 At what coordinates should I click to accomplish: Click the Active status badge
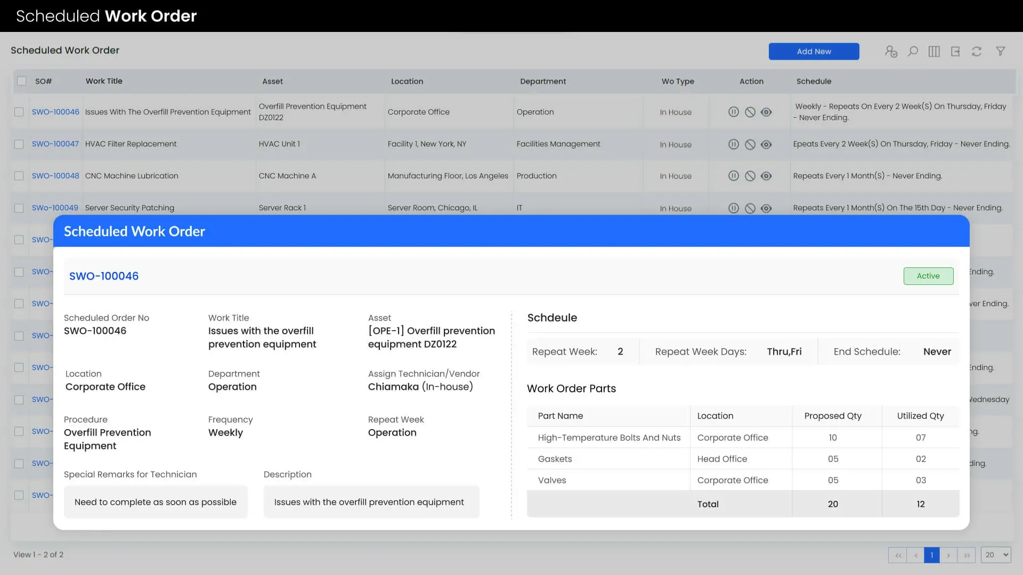point(928,276)
